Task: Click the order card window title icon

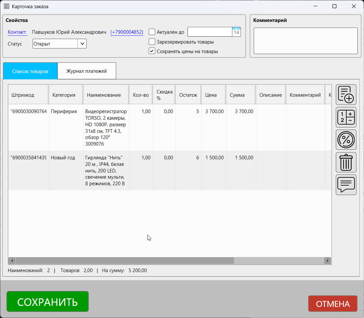Action: [x=6, y=6]
